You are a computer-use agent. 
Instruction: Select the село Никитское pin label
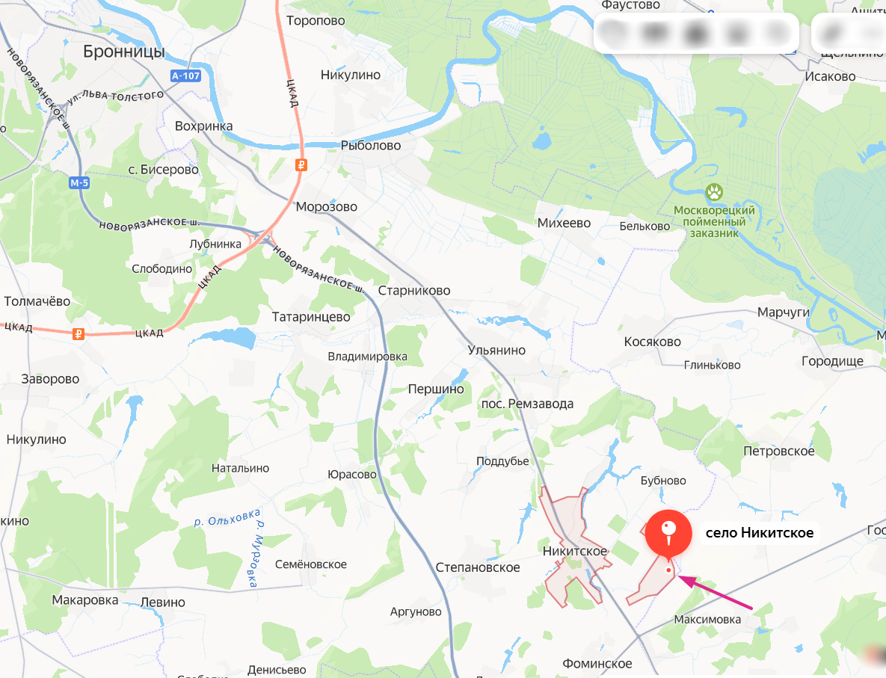(760, 533)
